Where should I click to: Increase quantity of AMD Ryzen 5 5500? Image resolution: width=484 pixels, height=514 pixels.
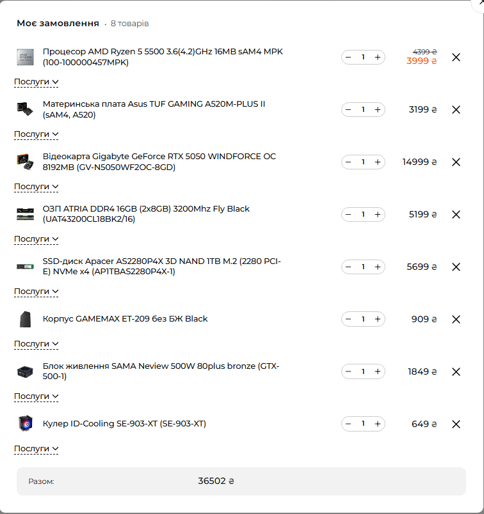pyautogui.click(x=378, y=58)
